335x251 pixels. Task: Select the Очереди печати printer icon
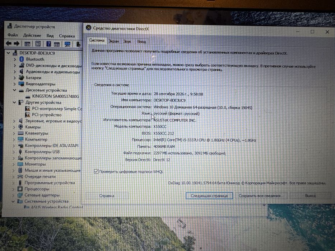click(20, 176)
